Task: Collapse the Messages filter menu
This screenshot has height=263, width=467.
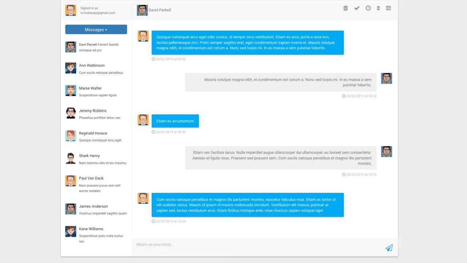Action: 96,30
